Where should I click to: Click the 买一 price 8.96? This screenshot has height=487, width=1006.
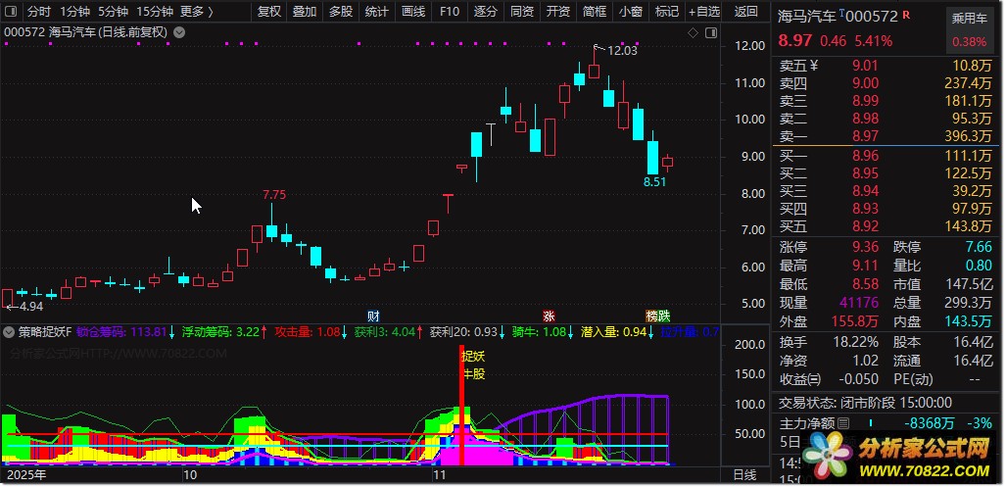point(866,155)
